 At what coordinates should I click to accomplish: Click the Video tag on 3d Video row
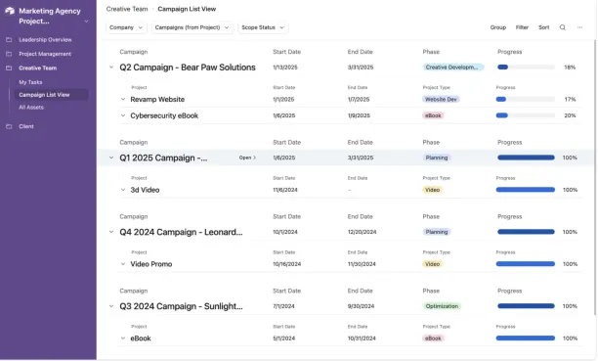coord(433,190)
